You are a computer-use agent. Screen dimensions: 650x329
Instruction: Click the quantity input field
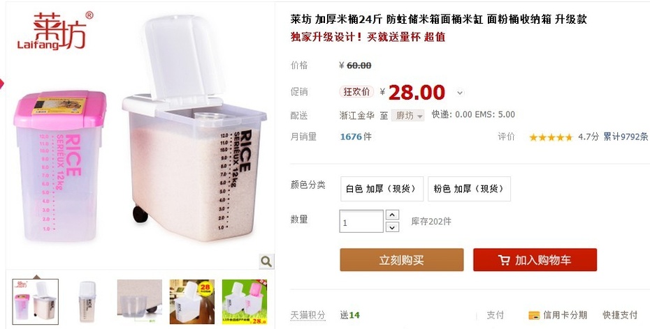(x=361, y=221)
